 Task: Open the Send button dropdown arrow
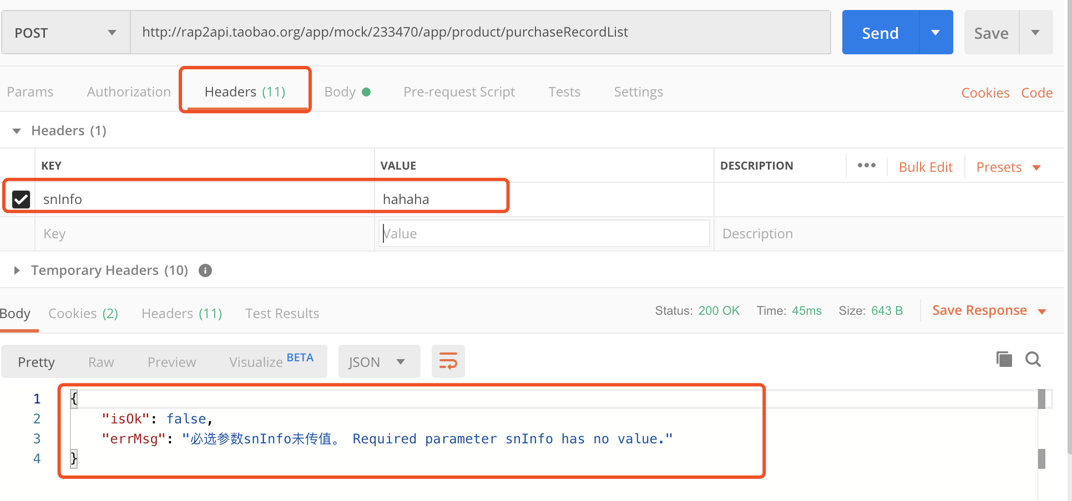click(936, 33)
